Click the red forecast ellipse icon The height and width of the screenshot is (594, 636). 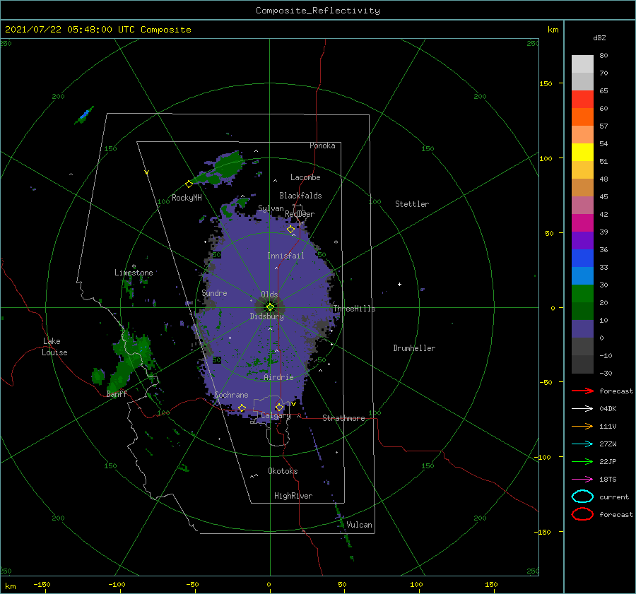[582, 514]
